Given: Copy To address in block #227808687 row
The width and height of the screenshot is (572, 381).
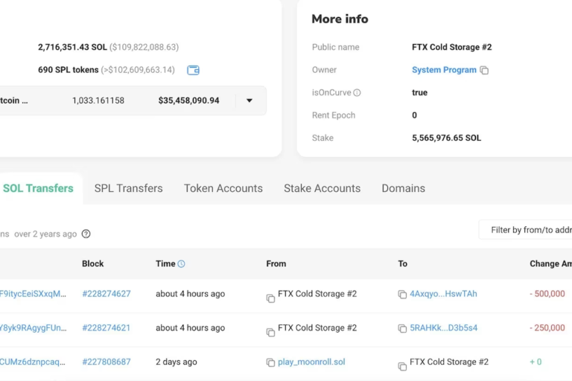Looking at the screenshot, I should tap(402, 366).
